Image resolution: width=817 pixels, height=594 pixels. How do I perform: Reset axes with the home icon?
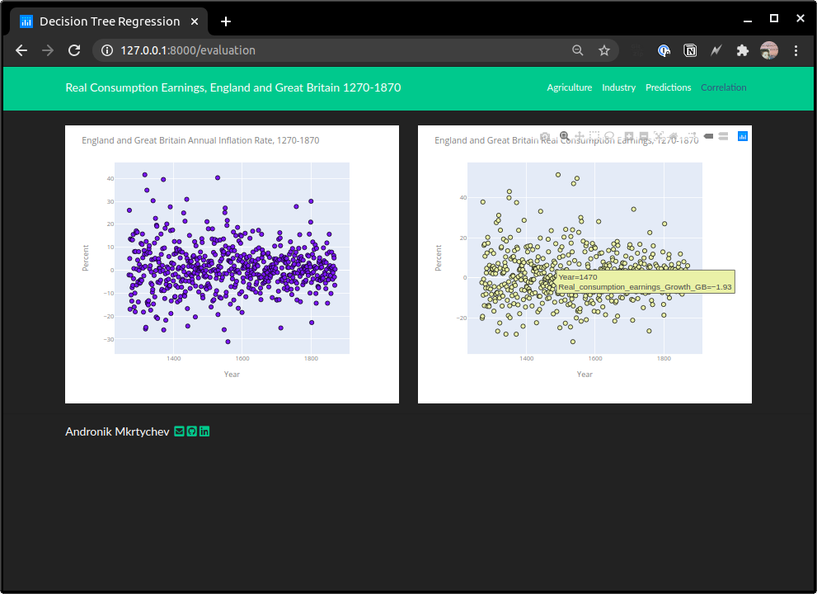[674, 136]
